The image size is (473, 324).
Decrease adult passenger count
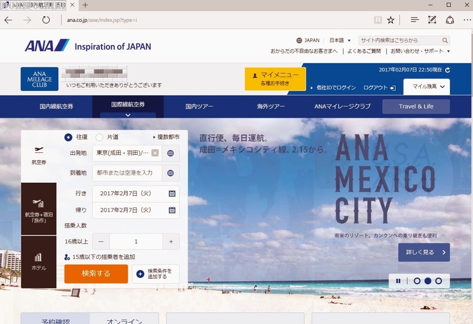click(101, 242)
